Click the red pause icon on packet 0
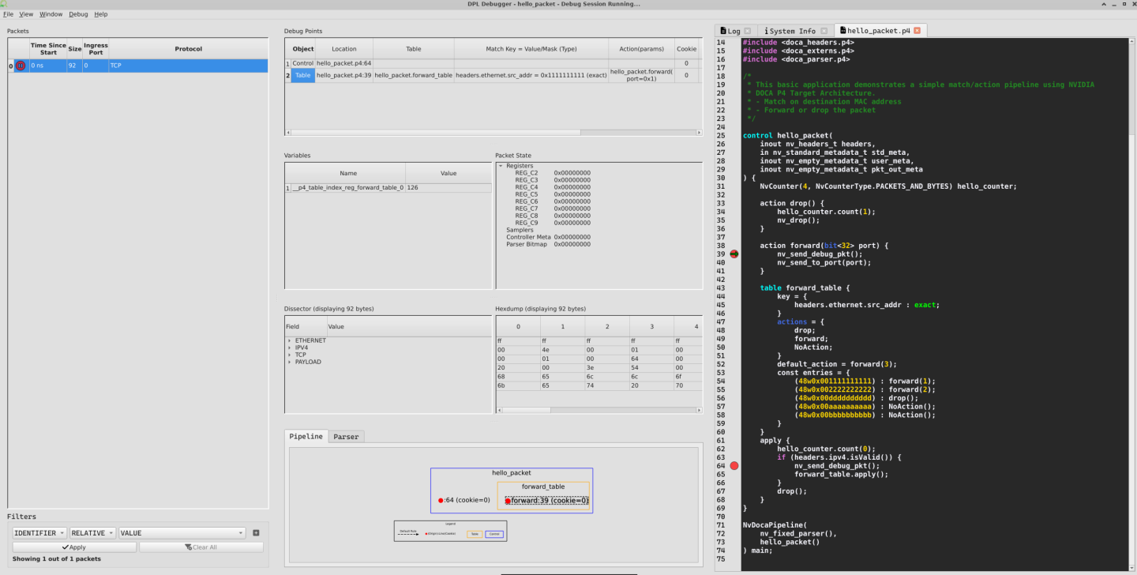 click(x=21, y=66)
